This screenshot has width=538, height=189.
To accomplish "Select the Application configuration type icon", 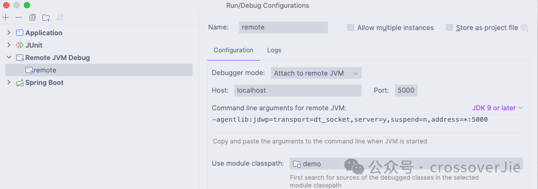I will (x=20, y=33).
